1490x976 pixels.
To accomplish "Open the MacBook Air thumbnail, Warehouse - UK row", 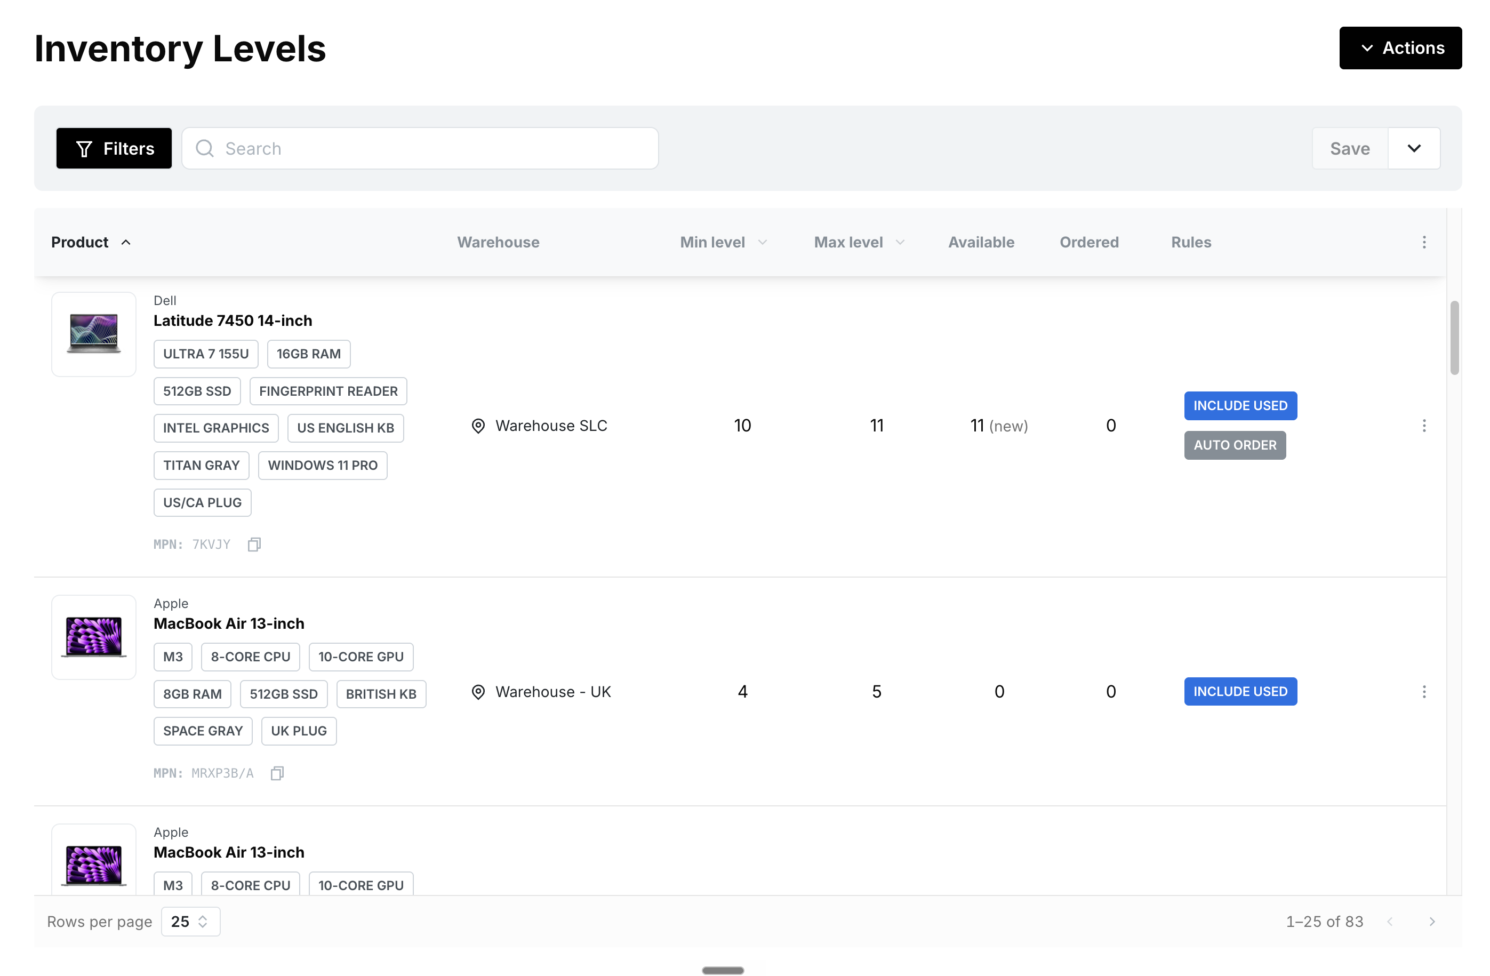I will click(x=94, y=637).
